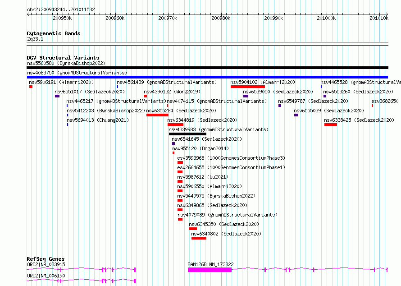
Task: Click nsv6345350 (Sedlazeck2020) label
Action: 224,224
